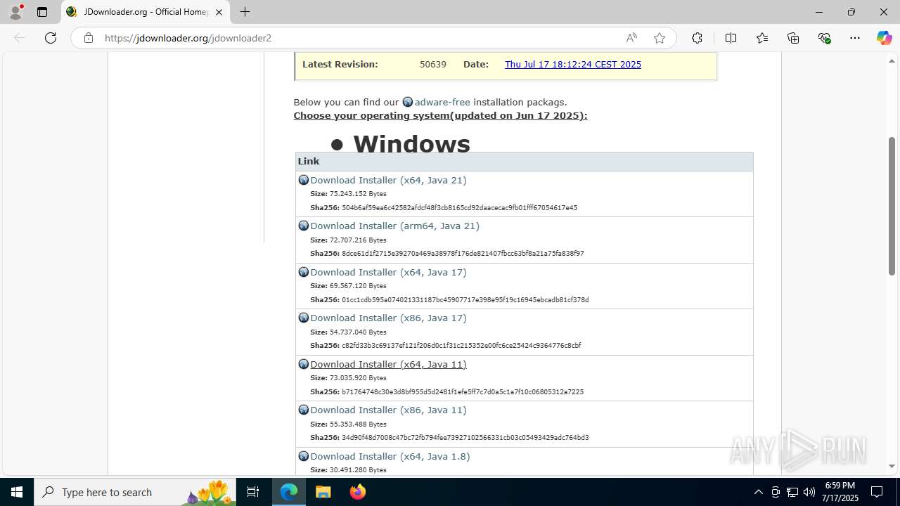Click size text 54.737.040 Bytes
900x506 pixels.
click(358, 332)
